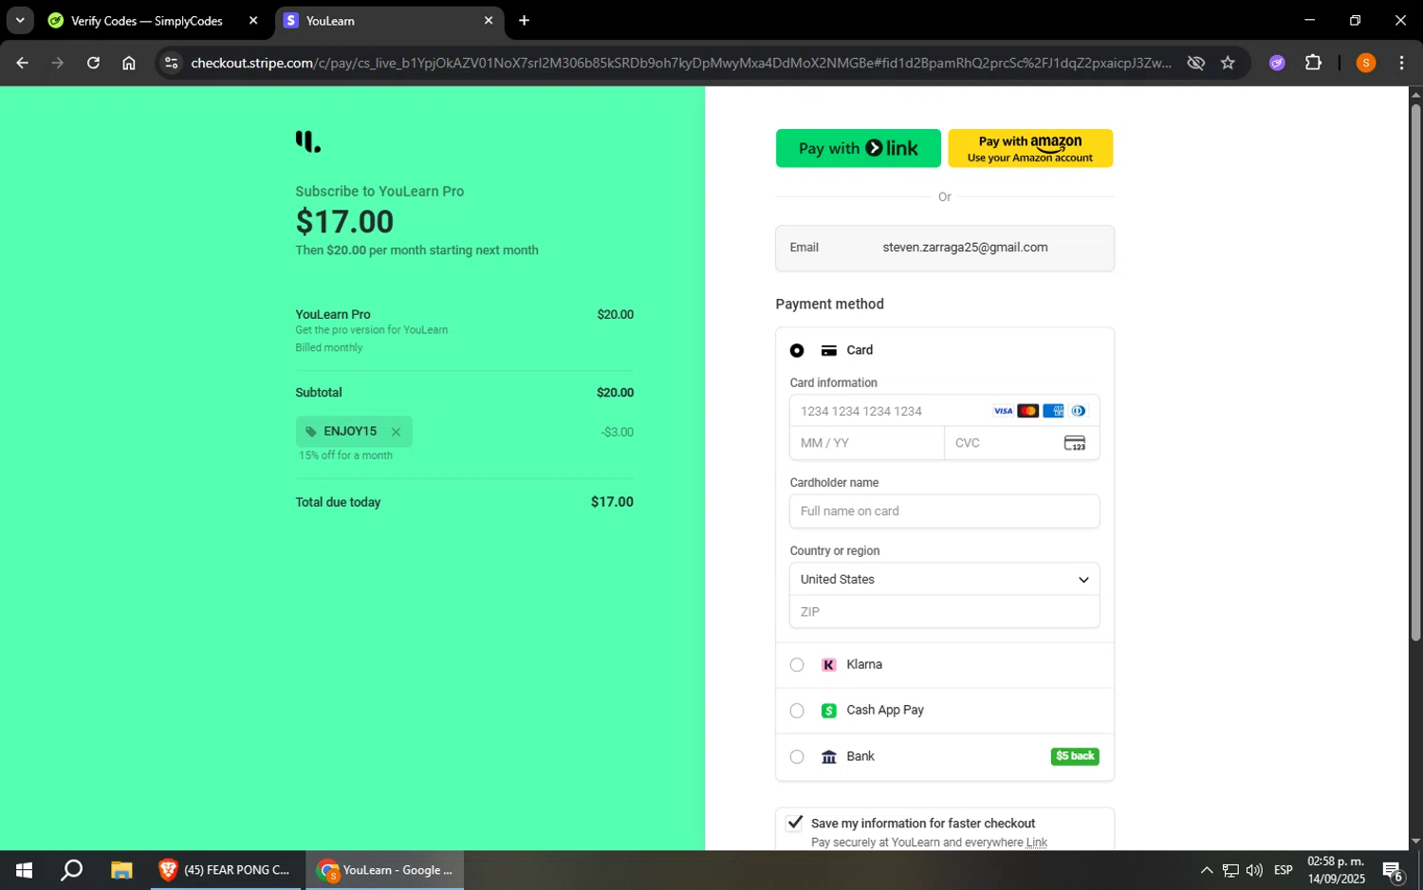View site information icon
The width and height of the screenshot is (1423, 890).
(x=171, y=63)
